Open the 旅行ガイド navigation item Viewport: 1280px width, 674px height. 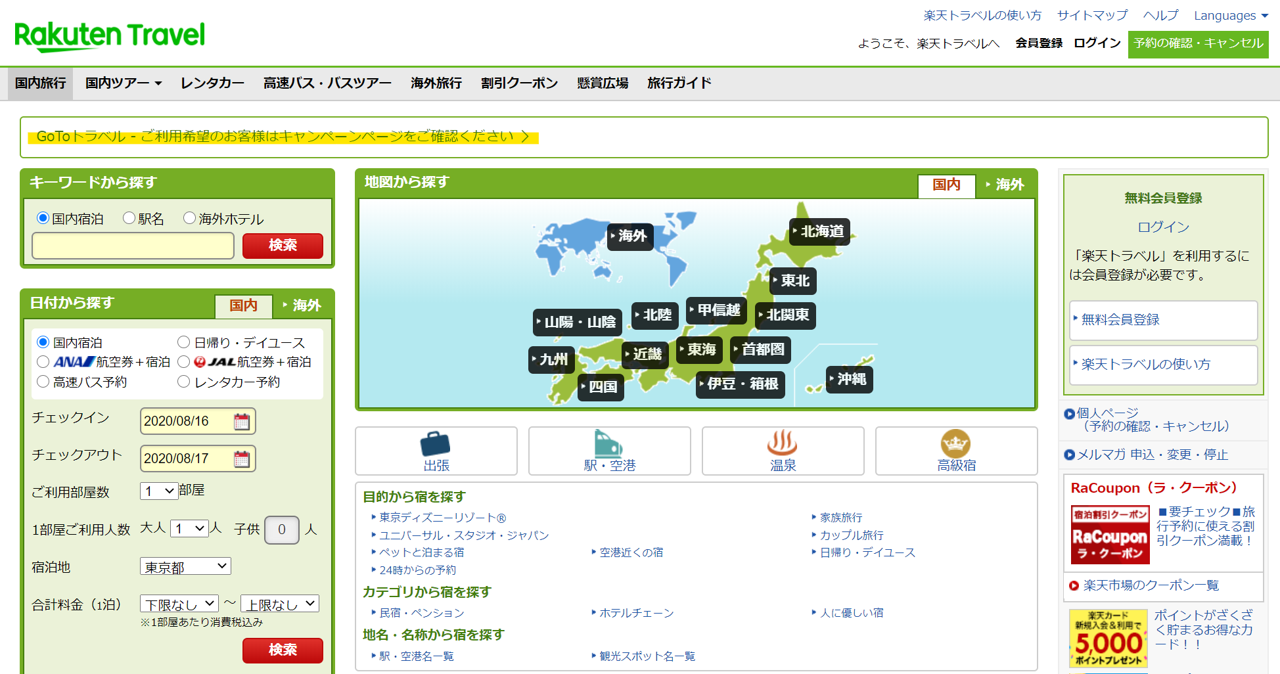click(679, 83)
